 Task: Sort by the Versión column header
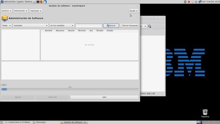click(x=71, y=31)
